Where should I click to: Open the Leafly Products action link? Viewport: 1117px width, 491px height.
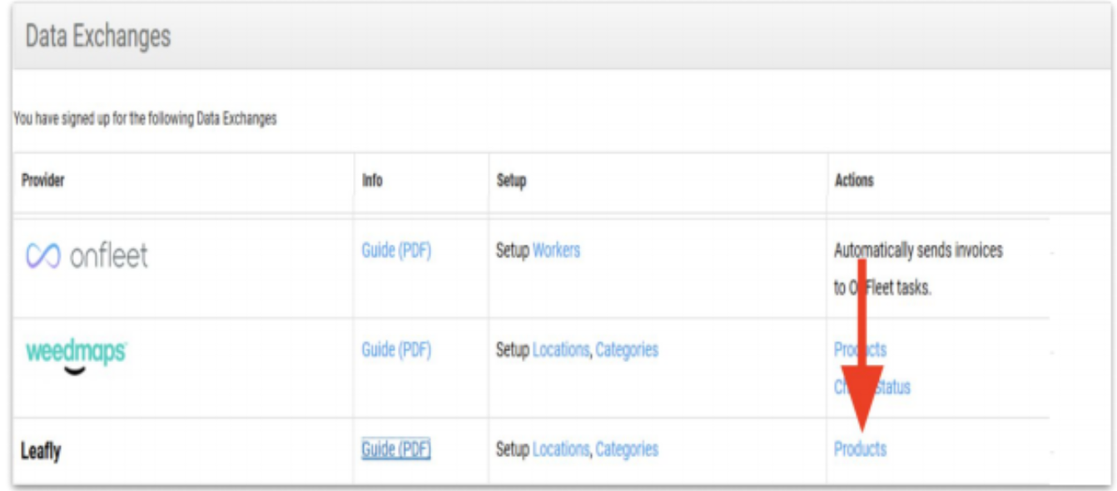click(x=860, y=449)
